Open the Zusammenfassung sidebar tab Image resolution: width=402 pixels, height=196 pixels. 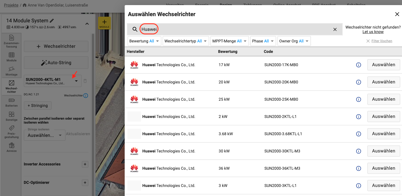(12, 41)
